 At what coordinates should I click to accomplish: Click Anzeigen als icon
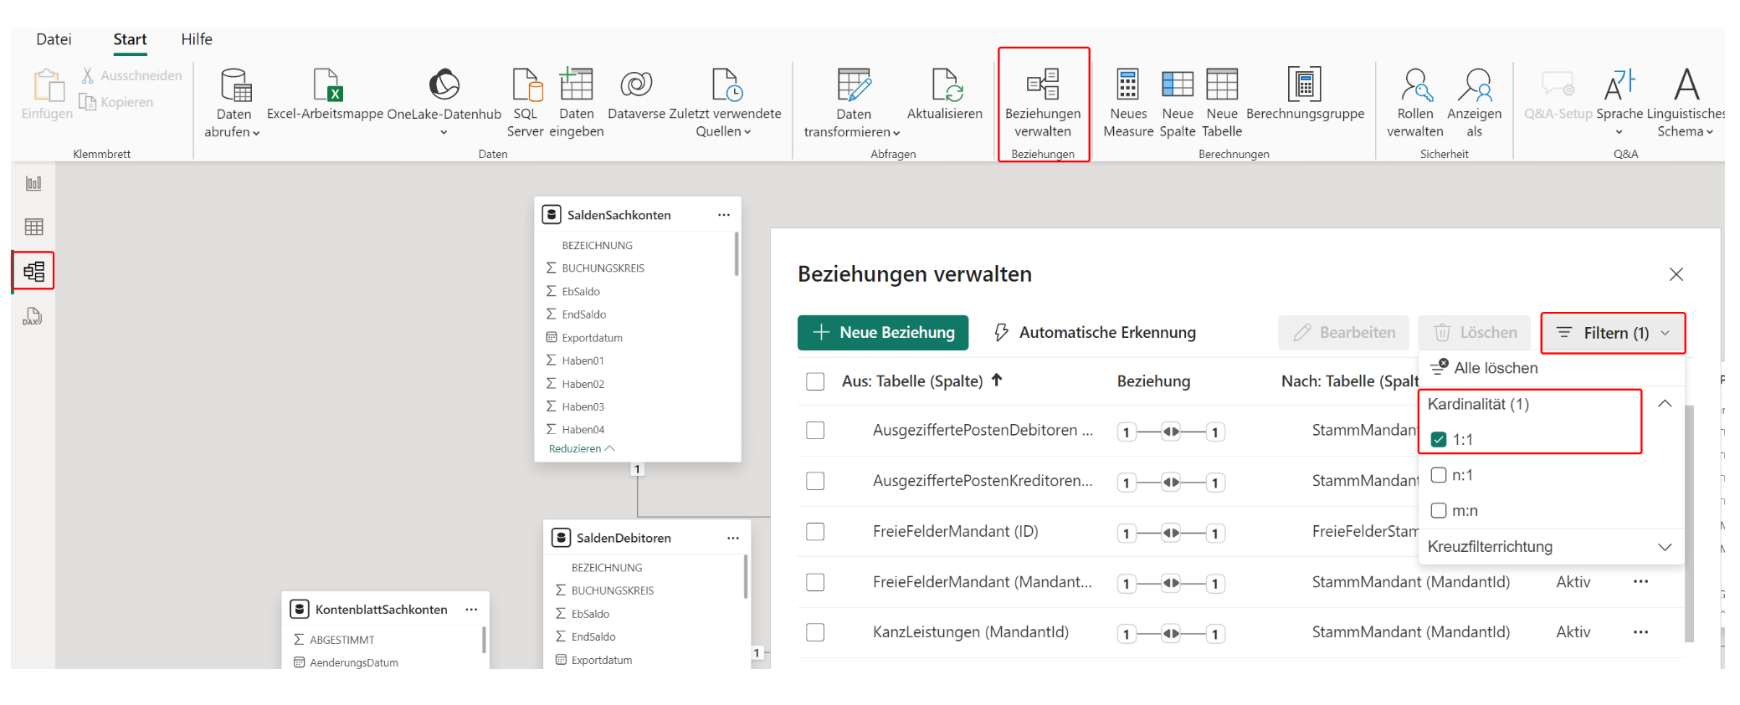(x=1475, y=84)
